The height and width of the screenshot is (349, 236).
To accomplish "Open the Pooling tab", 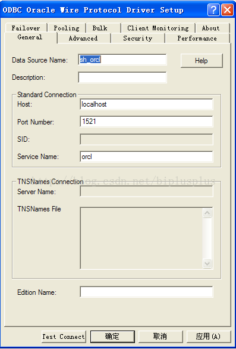I will point(67,28).
